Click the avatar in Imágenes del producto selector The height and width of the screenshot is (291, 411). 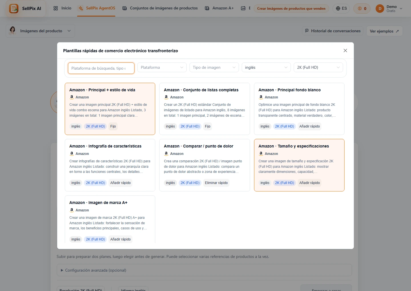(13, 31)
